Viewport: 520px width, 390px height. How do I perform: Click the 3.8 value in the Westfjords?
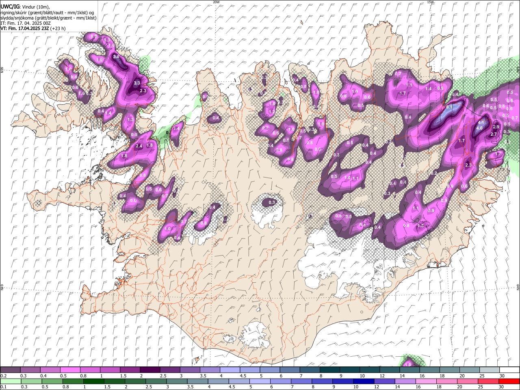(x=116, y=57)
